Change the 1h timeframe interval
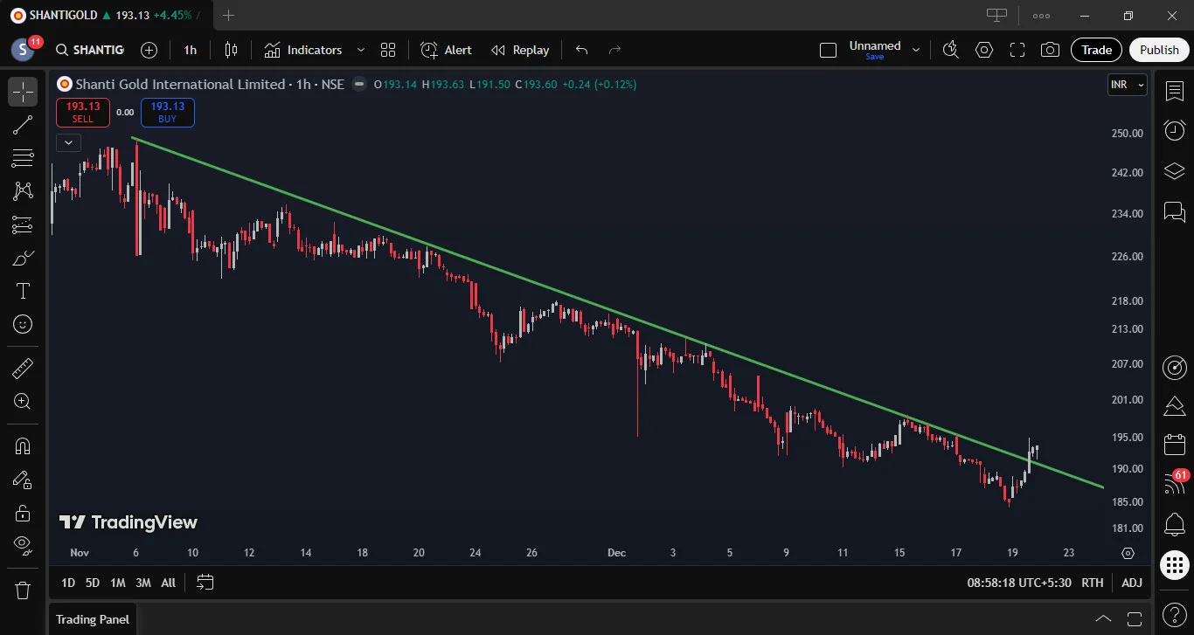This screenshot has height=635, width=1194. [x=191, y=50]
